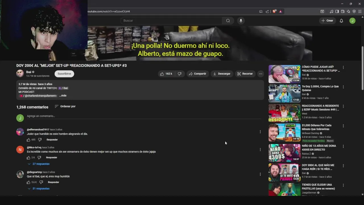The width and height of the screenshot is (364, 205).
Task: Open MrBeast $1,000 Dólares thumbnail
Action: click(x=284, y=132)
